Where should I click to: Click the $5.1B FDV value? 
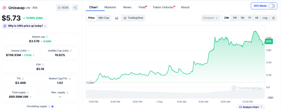click(40, 69)
